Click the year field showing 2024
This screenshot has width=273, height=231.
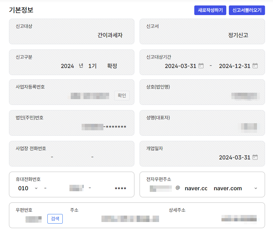coord(67,65)
